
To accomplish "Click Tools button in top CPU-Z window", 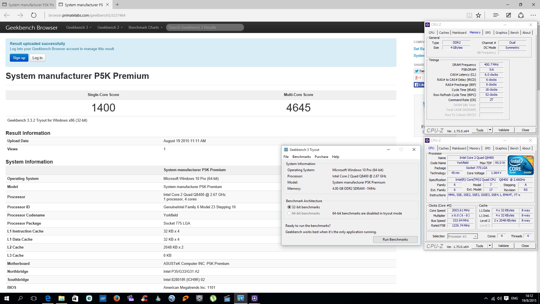I will [480, 130].
